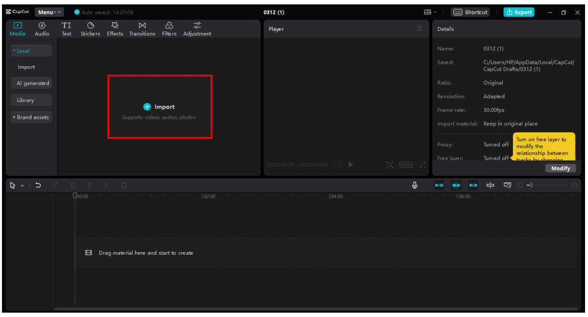Click the Player timecode display

(297, 165)
